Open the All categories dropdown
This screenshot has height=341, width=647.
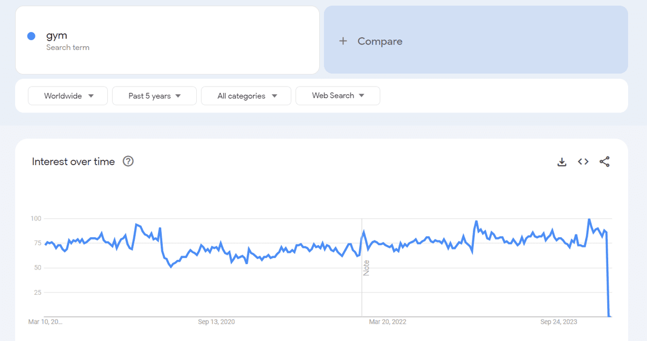(x=246, y=96)
